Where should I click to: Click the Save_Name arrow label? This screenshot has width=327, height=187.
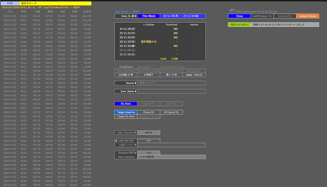tap(126, 91)
